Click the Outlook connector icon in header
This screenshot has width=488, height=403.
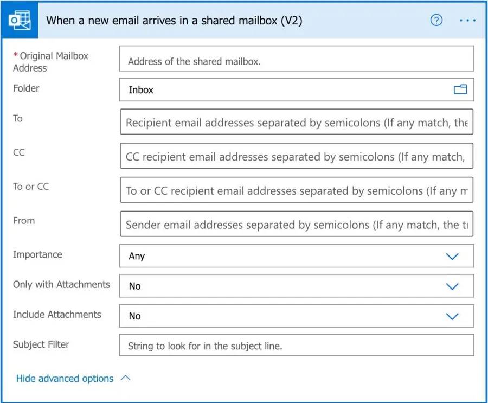20,21
